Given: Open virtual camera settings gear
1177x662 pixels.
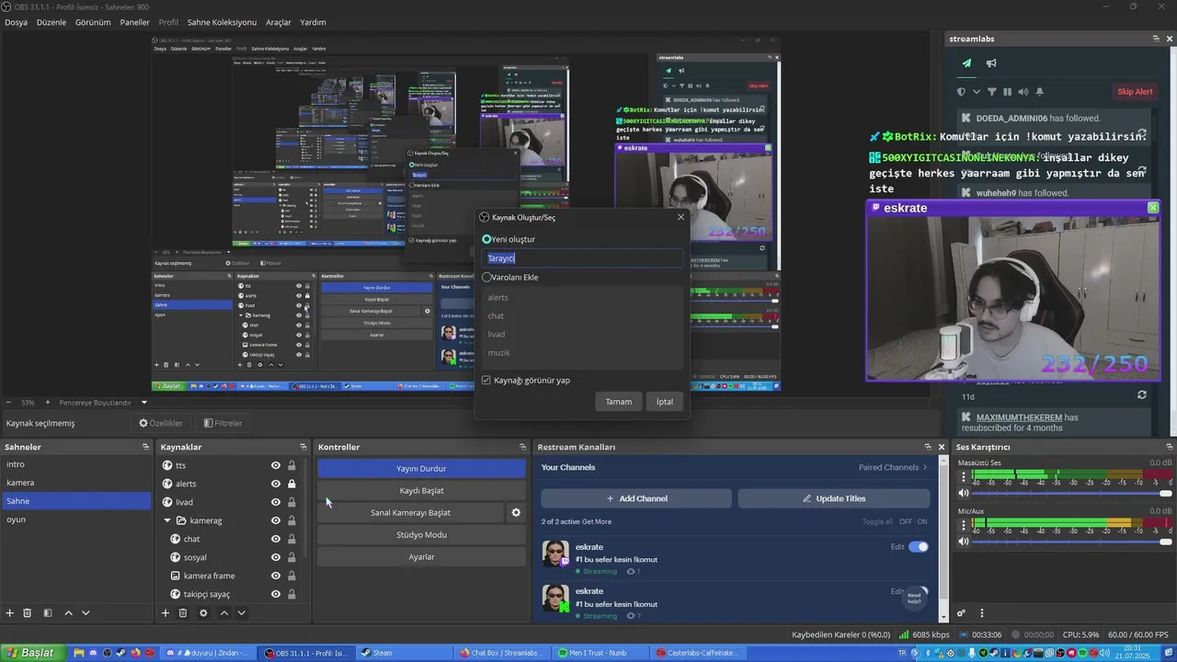Looking at the screenshot, I should click(x=516, y=513).
